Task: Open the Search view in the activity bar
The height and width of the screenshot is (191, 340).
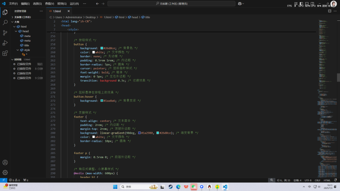Action: (5, 22)
